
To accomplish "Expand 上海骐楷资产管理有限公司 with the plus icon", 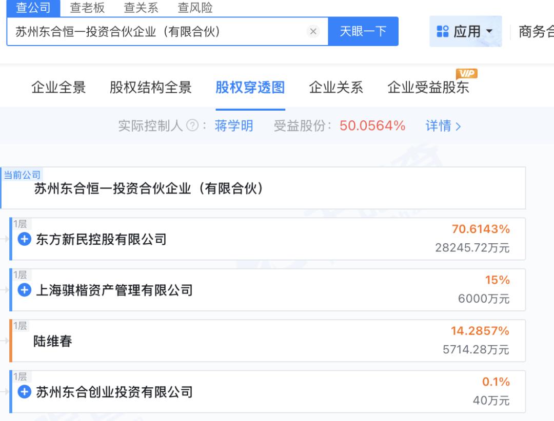I will pyautogui.click(x=25, y=290).
